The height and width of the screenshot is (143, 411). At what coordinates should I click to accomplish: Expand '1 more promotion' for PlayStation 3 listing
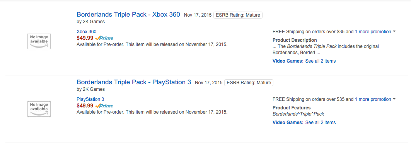(373, 100)
